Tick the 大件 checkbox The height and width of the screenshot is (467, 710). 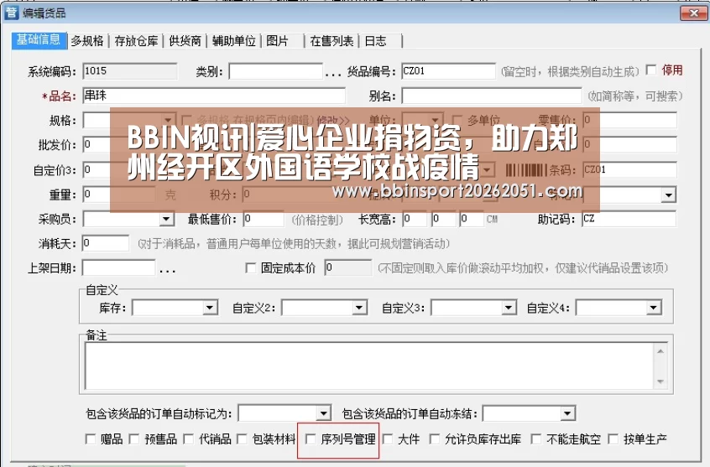388,439
